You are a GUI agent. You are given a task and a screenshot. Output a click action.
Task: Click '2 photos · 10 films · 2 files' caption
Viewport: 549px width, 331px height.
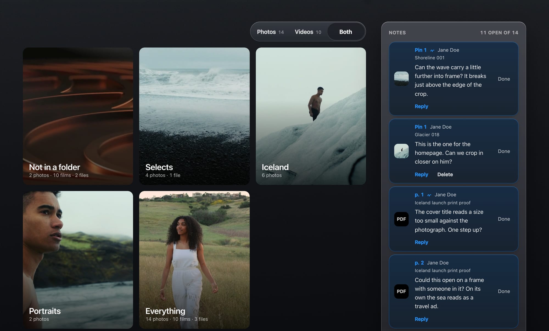coord(59,175)
